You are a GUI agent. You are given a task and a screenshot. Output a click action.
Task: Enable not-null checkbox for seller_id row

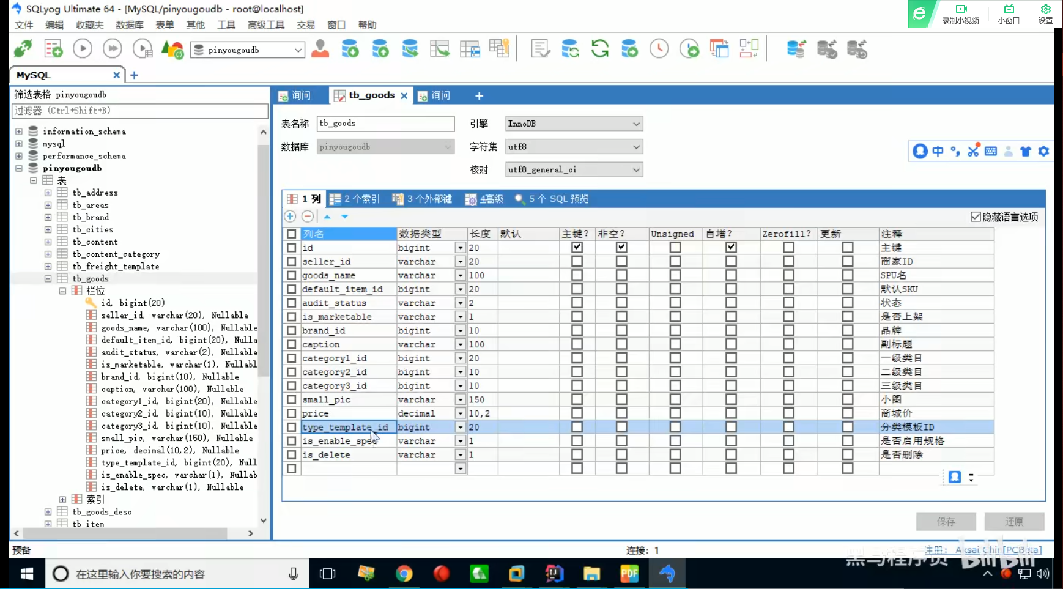[x=621, y=262]
